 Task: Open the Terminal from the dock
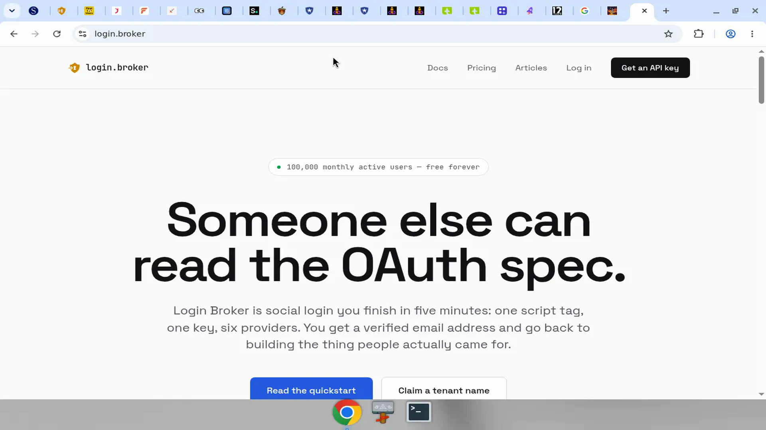[x=419, y=412]
